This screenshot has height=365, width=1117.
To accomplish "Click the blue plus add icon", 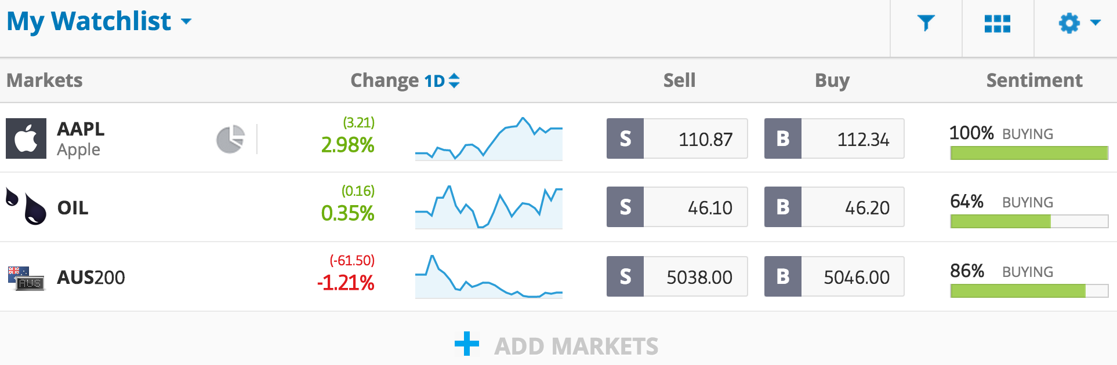I will [x=467, y=344].
